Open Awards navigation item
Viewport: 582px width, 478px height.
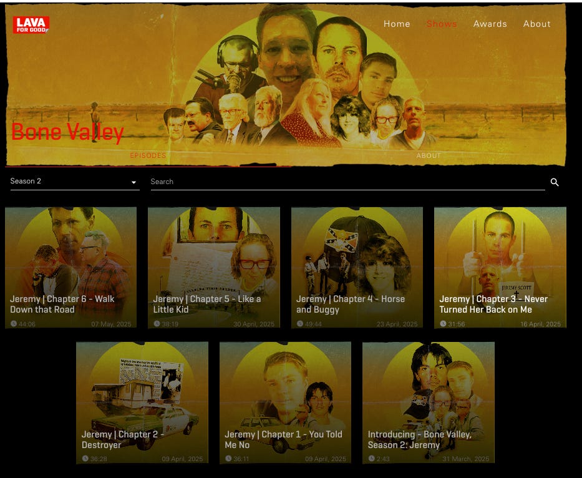[x=490, y=24]
